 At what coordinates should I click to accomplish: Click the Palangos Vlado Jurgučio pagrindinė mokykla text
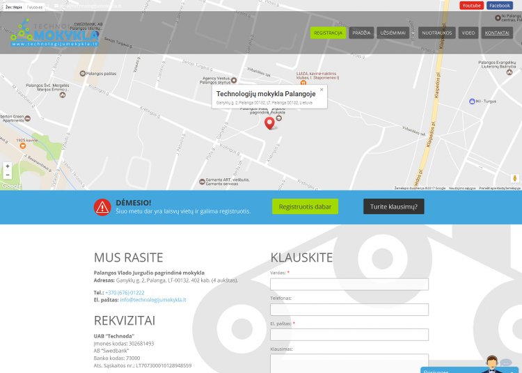point(149,273)
